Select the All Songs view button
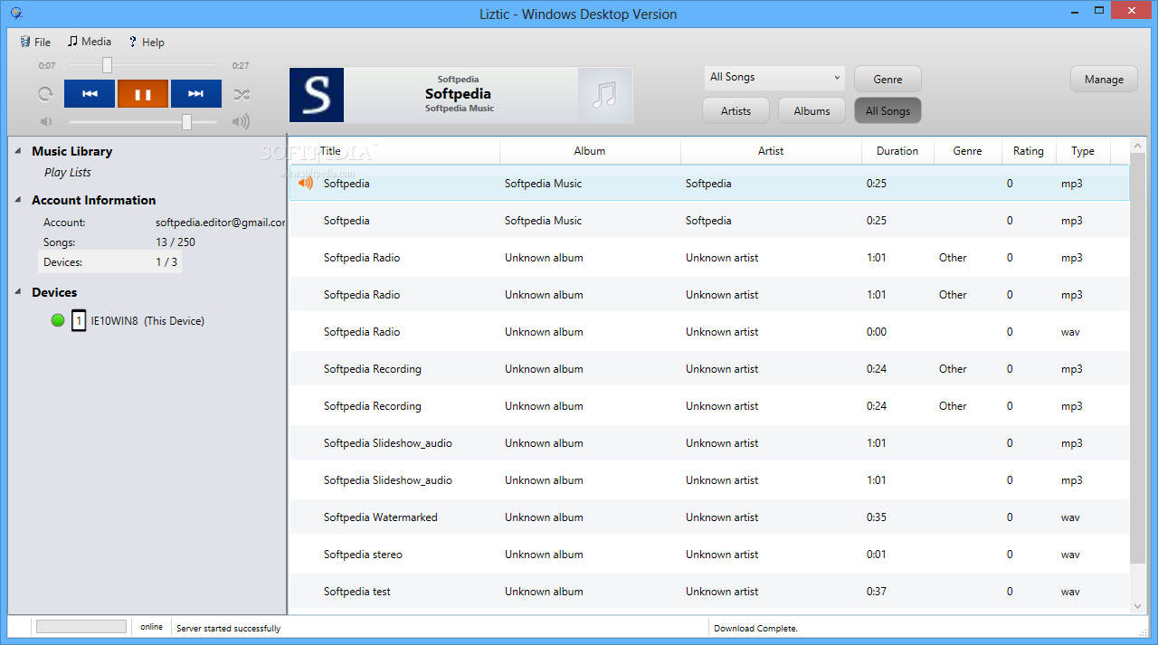The image size is (1158, 645). click(x=887, y=110)
